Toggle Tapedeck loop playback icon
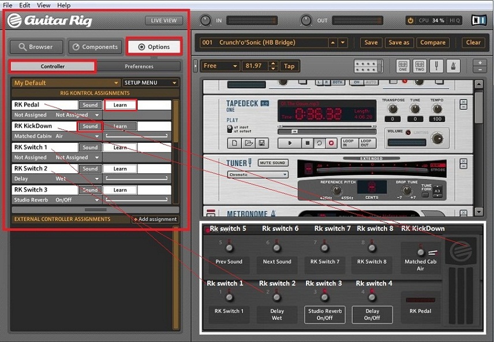 point(319,143)
